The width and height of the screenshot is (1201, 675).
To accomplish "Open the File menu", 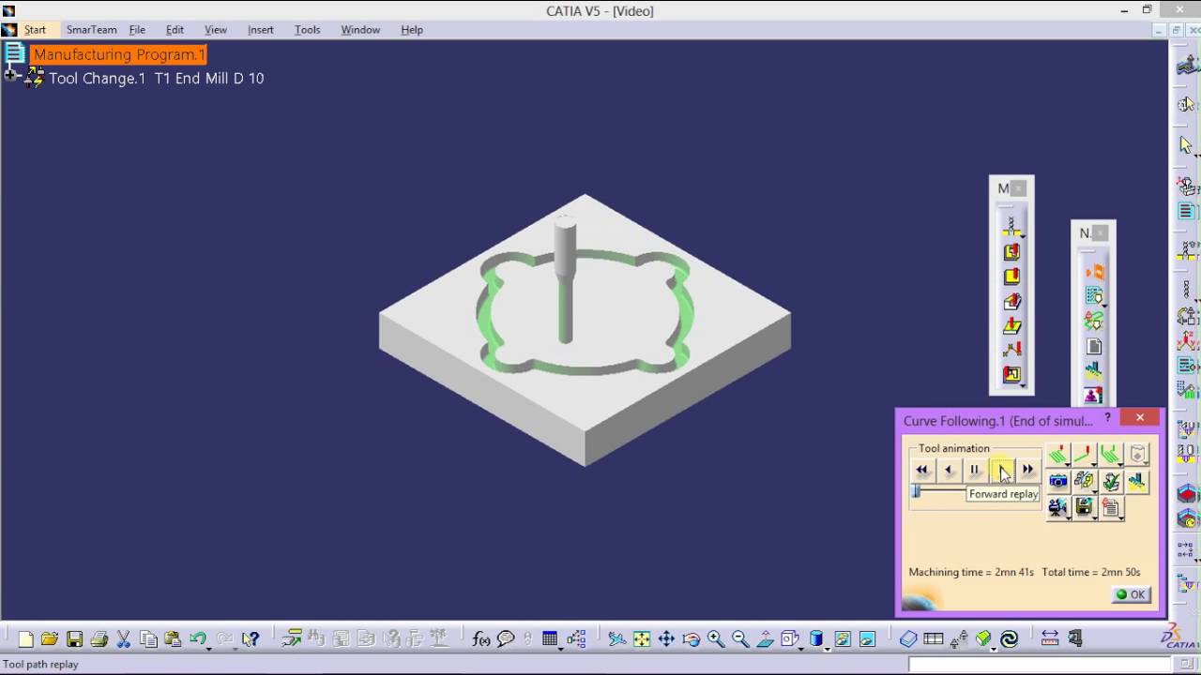I will tap(137, 30).
